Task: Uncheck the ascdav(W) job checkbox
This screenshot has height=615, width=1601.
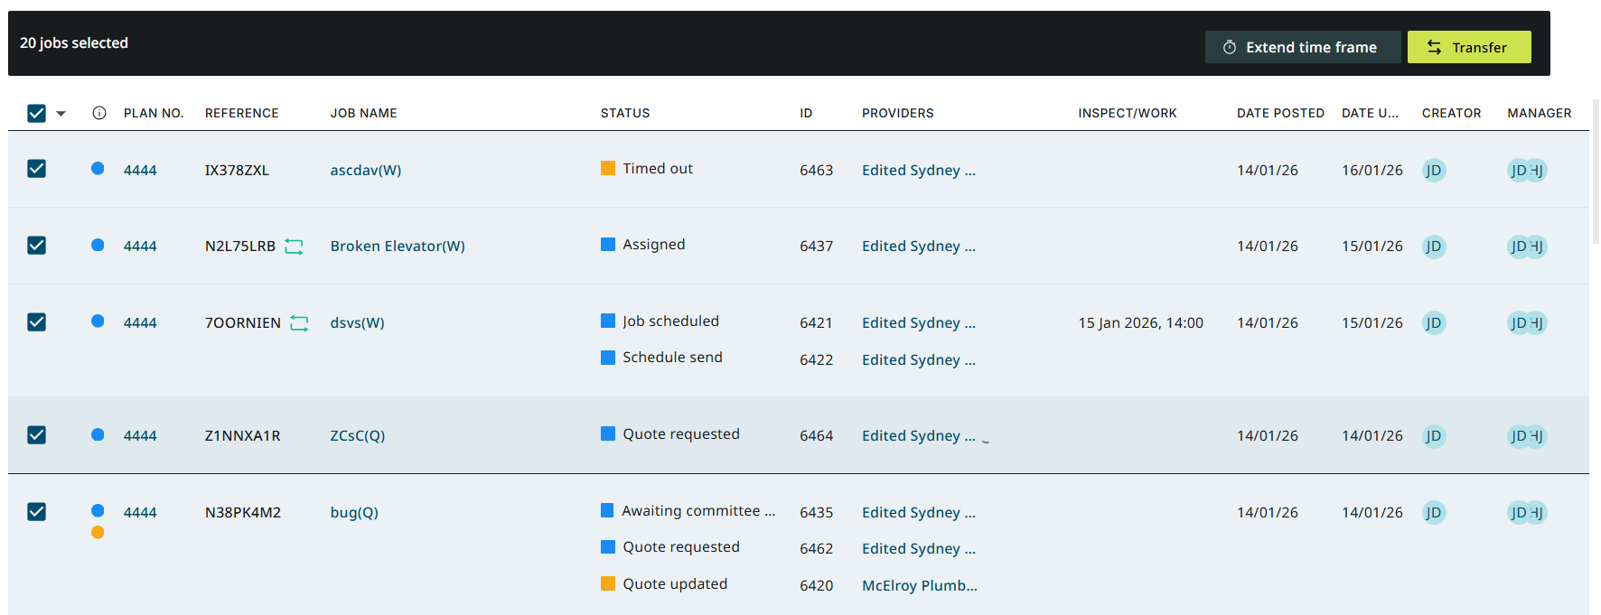Action: [36, 169]
